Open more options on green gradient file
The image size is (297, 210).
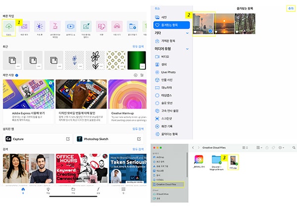[x=143, y=66]
